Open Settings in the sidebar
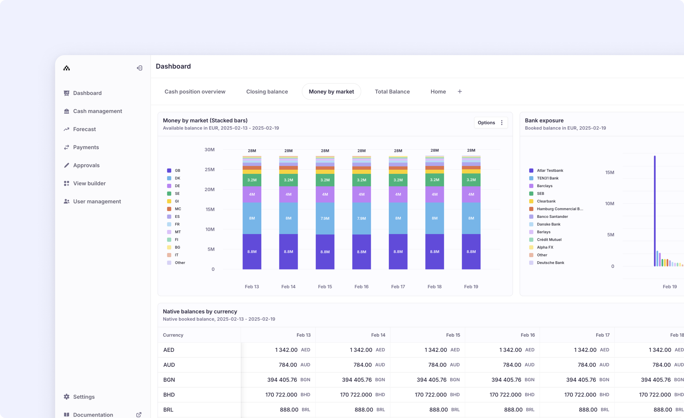 click(x=84, y=397)
